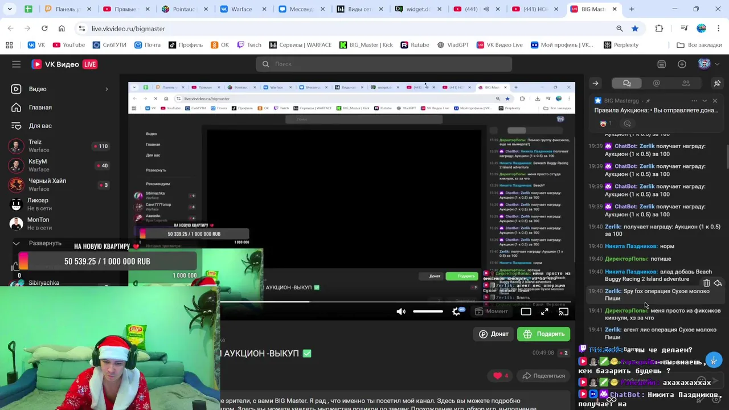Close the pinned auction rules message
729x410 pixels.
click(715, 101)
